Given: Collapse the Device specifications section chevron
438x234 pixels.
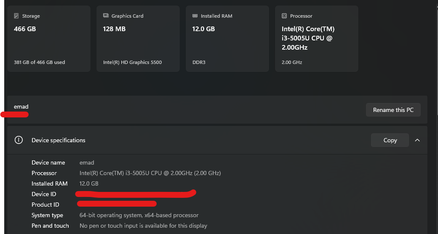Looking at the screenshot, I should [x=417, y=140].
